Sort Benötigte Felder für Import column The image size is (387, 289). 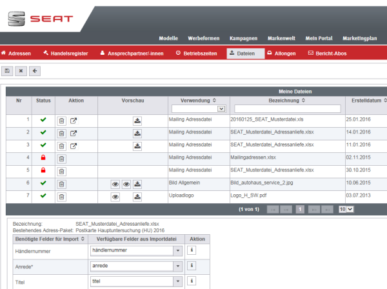(83, 239)
